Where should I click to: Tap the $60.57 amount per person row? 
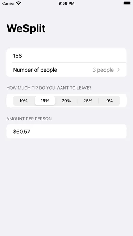[66, 132]
